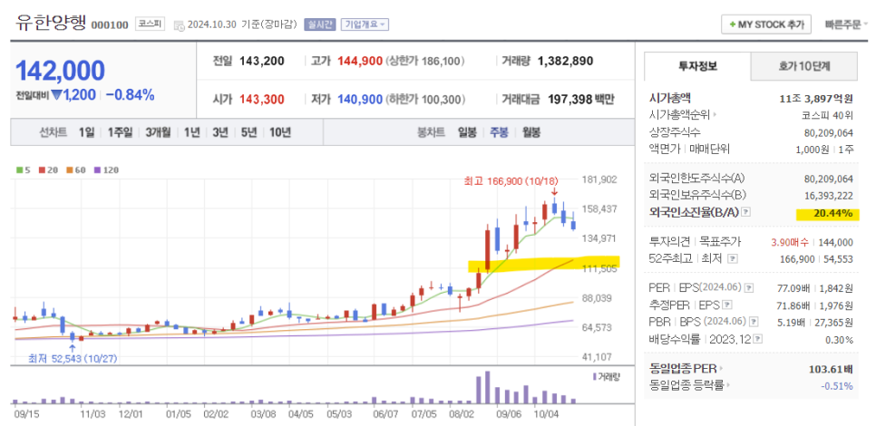Click the MY STOCK 추가 button
This screenshot has height=426, width=876.
[766, 24]
